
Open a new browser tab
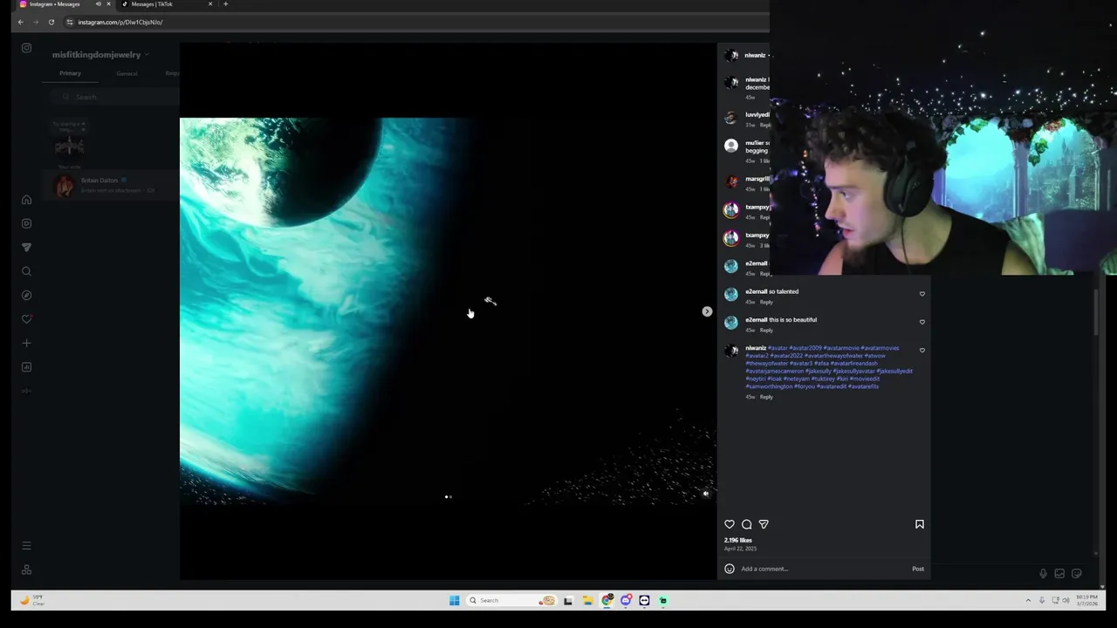[225, 4]
